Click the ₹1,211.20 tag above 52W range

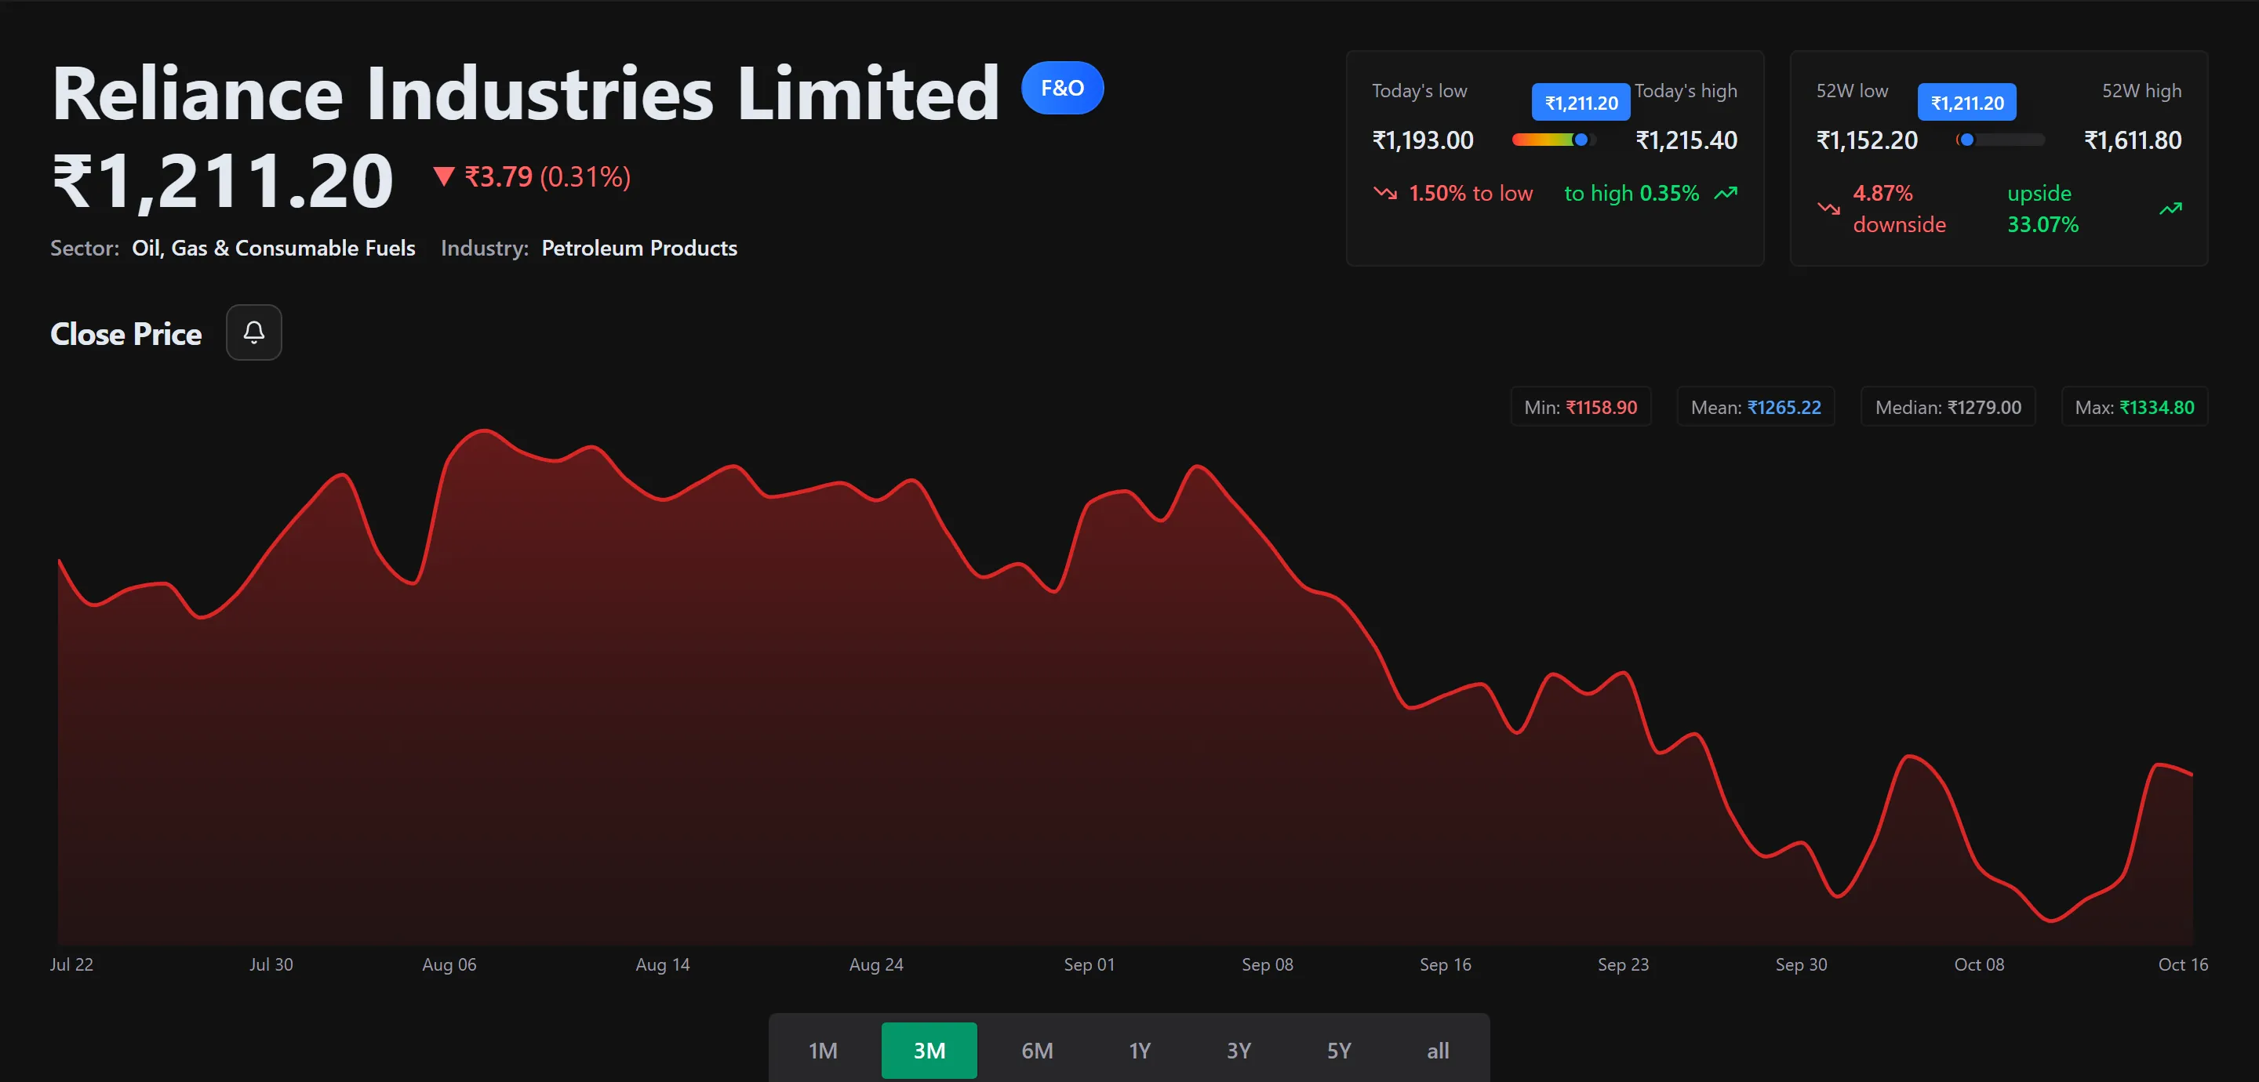click(x=1967, y=103)
